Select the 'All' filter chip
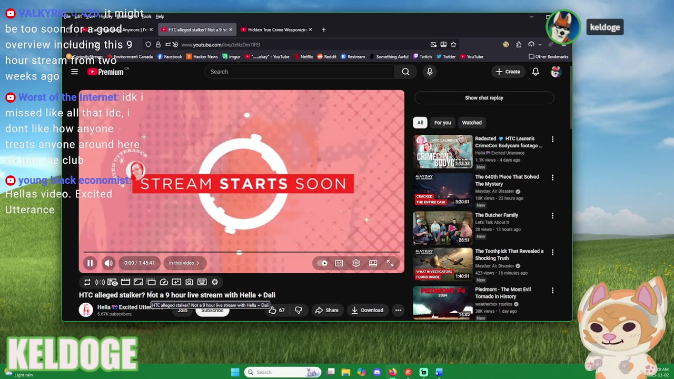 click(x=420, y=123)
